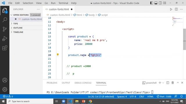186x104 pixels.
Task: Click the Run file play icon
Action: coord(171,9)
